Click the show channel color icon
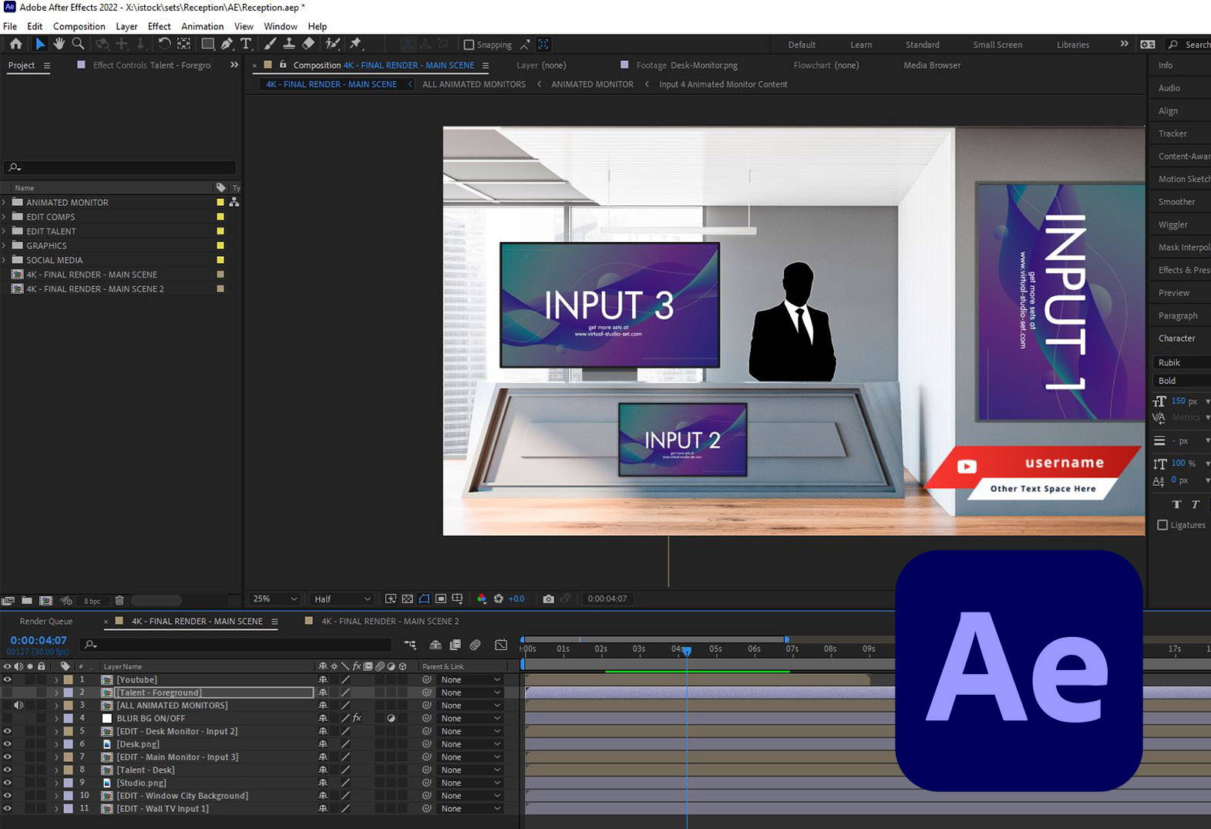The image size is (1211, 829). click(482, 598)
